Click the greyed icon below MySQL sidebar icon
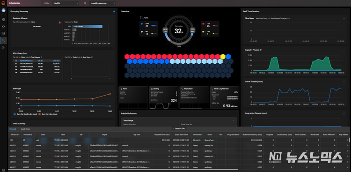 pos(3,47)
